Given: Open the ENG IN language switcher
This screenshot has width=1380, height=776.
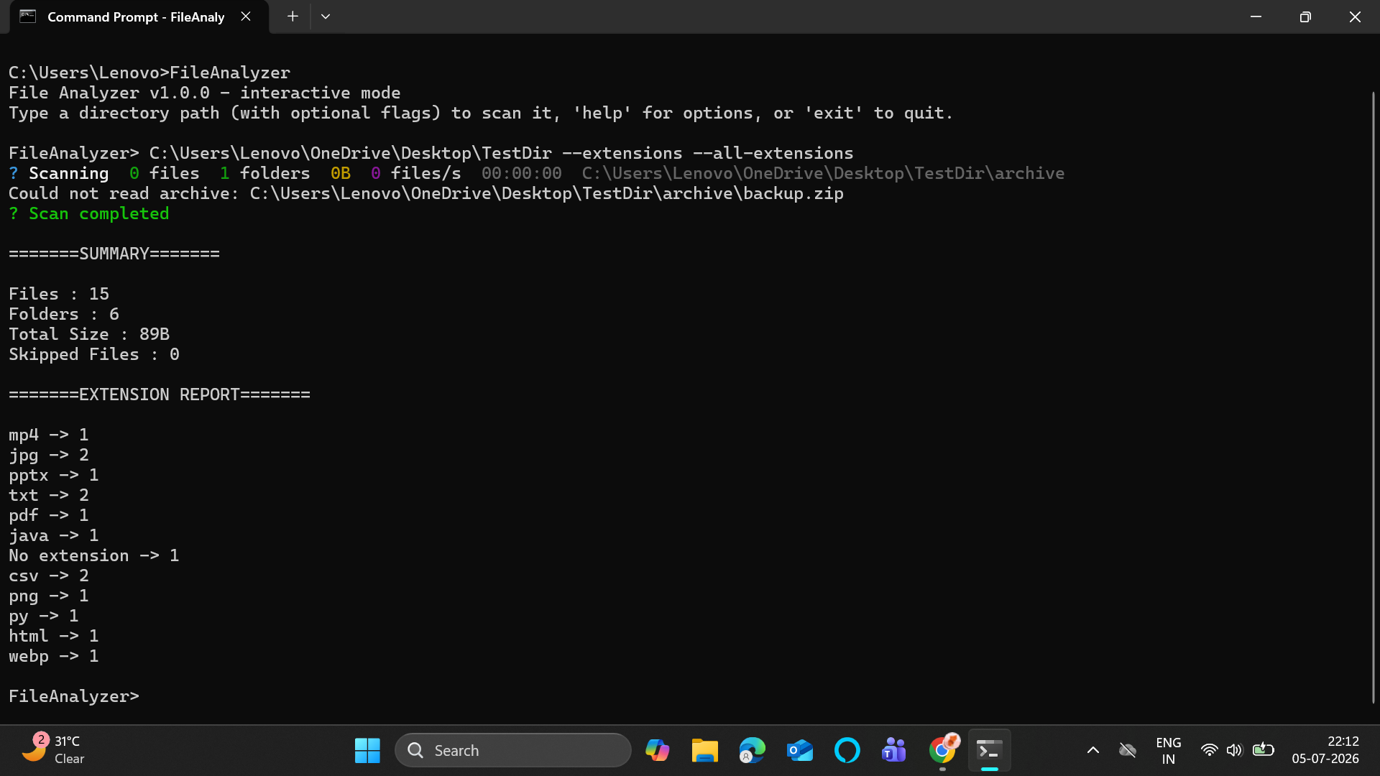Looking at the screenshot, I should [x=1168, y=750].
